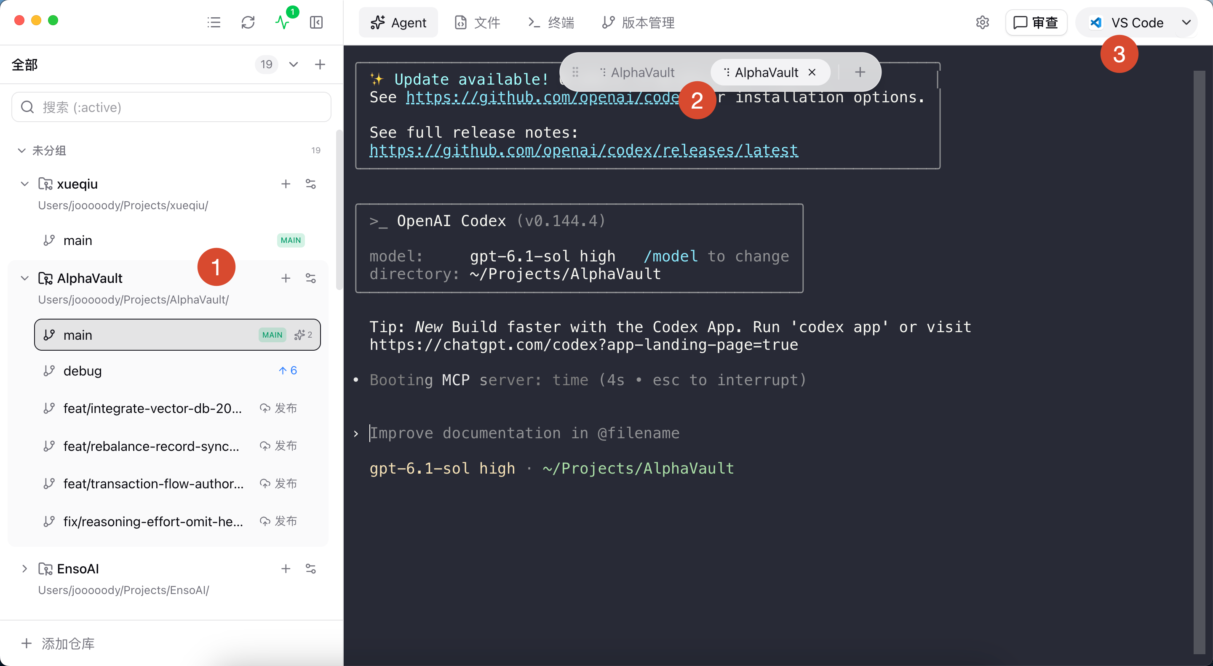Switch to the 文件 tab
Viewport: 1213px width, 666px height.
tap(478, 22)
